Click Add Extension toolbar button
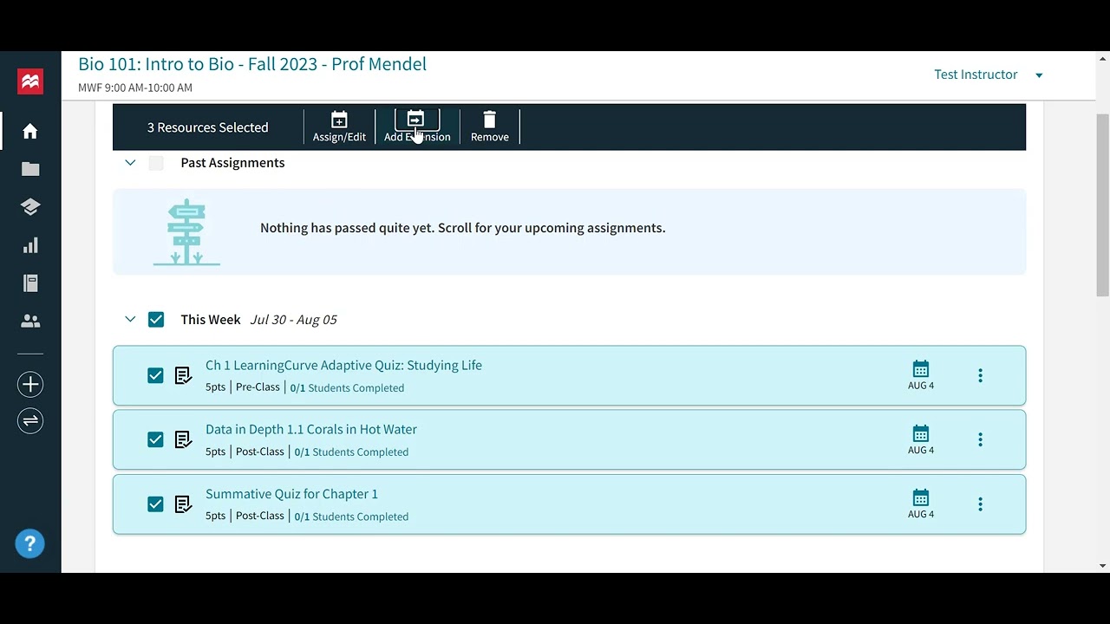The height and width of the screenshot is (624, 1110). coord(417,127)
